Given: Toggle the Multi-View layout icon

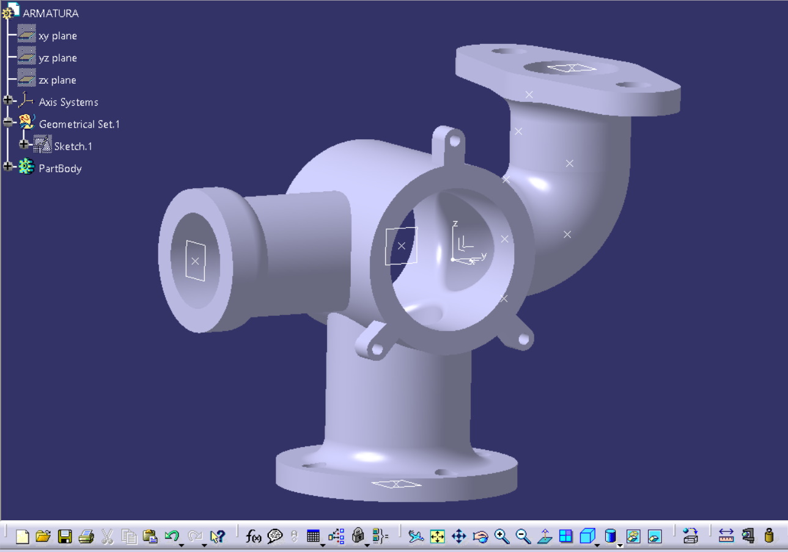Looking at the screenshot, I should click(566, 536).
